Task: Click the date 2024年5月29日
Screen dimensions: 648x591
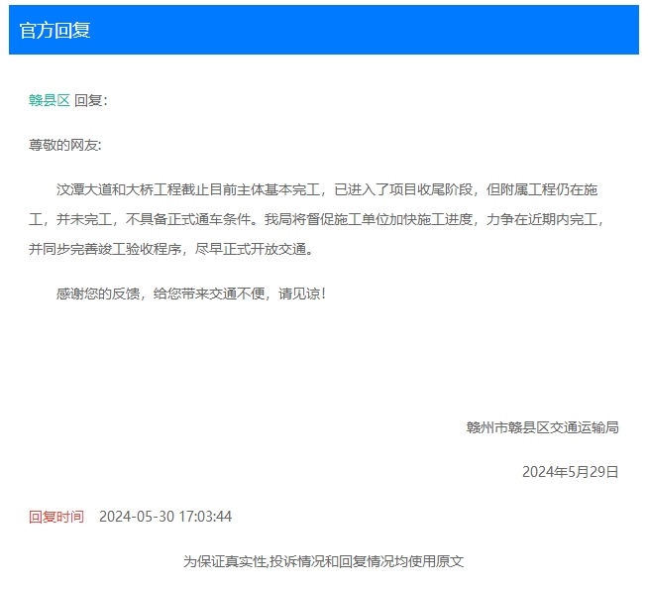Action: tap(571, 472)
